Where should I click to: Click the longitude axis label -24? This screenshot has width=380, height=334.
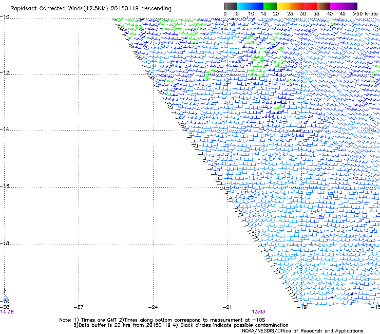coord(153,307)
